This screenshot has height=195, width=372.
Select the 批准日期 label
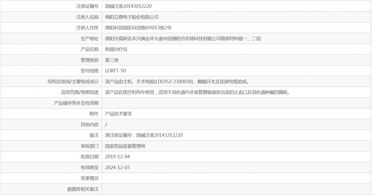pyautogui.click(x=90, y=157)
